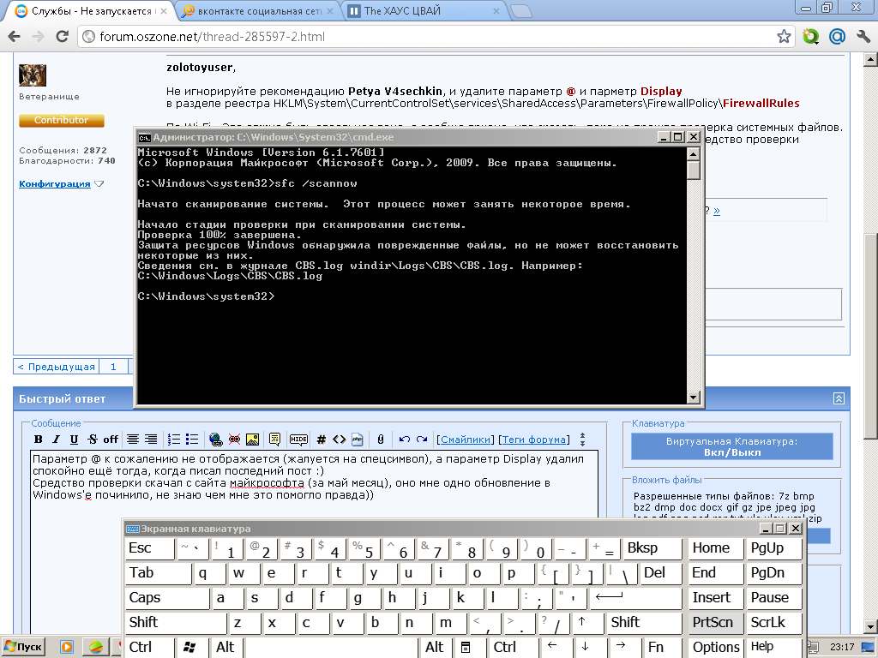The height and width of the screenshot is (658, 878).
Task: Switch to 'The ХАУС ЦВАЙ' tab
Action: (x=424, y=10)
